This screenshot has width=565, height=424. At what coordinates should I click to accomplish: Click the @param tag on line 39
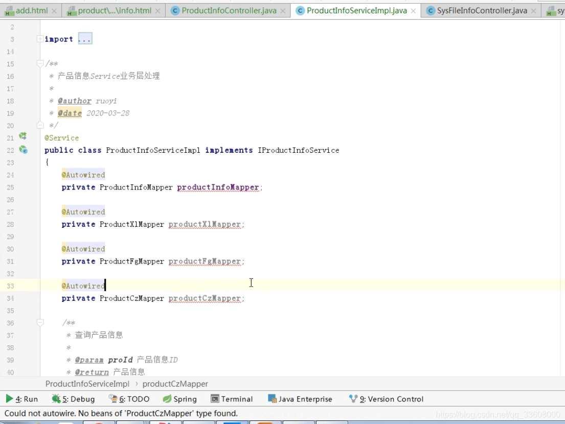point(89,360)
